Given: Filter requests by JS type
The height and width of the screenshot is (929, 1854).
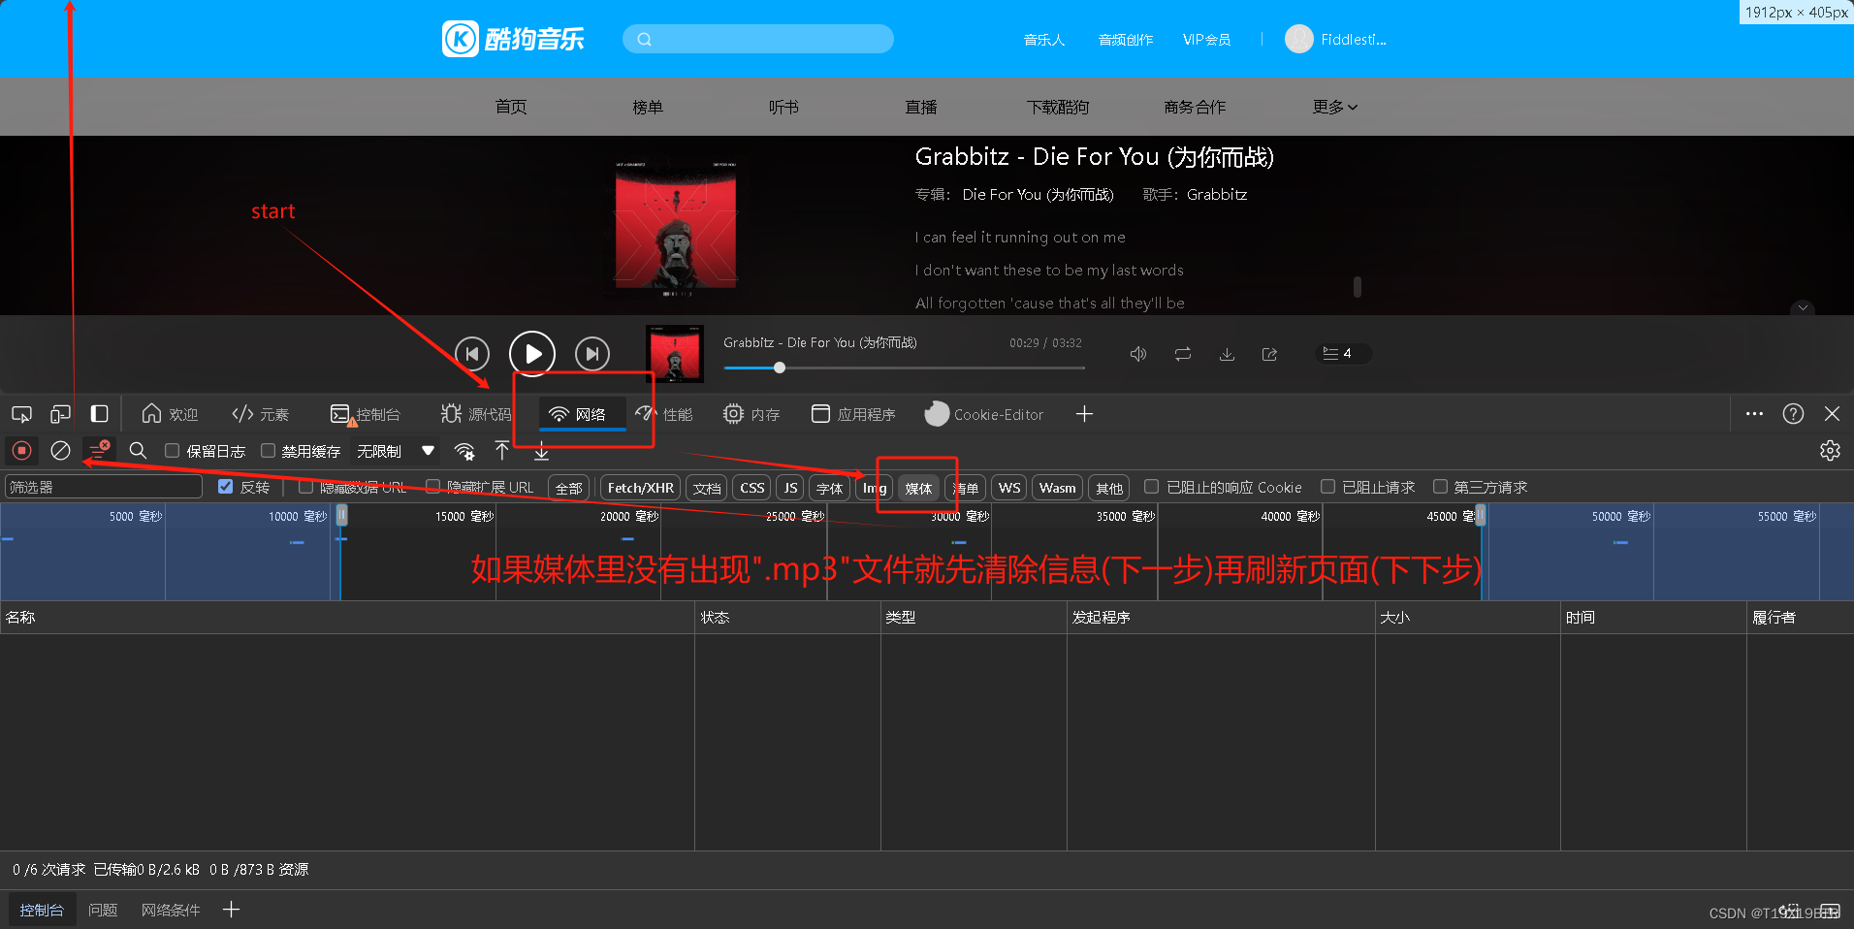Looking at the screenshot, I should pyautogui.click(x=790, y=488).
